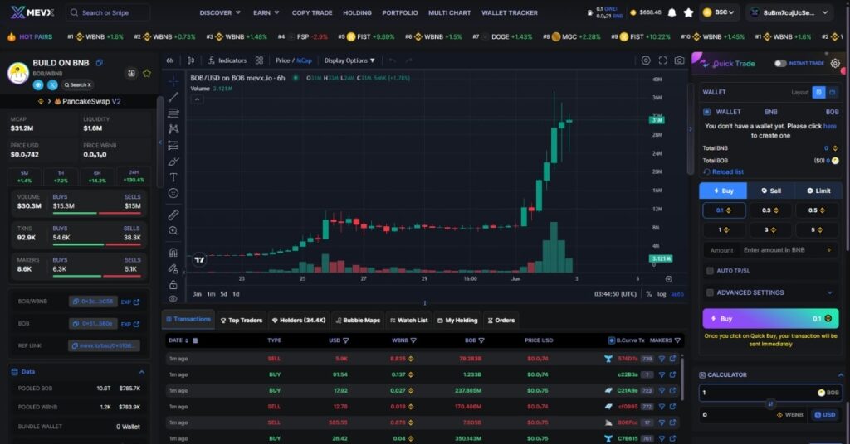This screenshot has height=444, width=850.
Task: Open Quick Trade settings gear
Action: (x=835, y=63)
